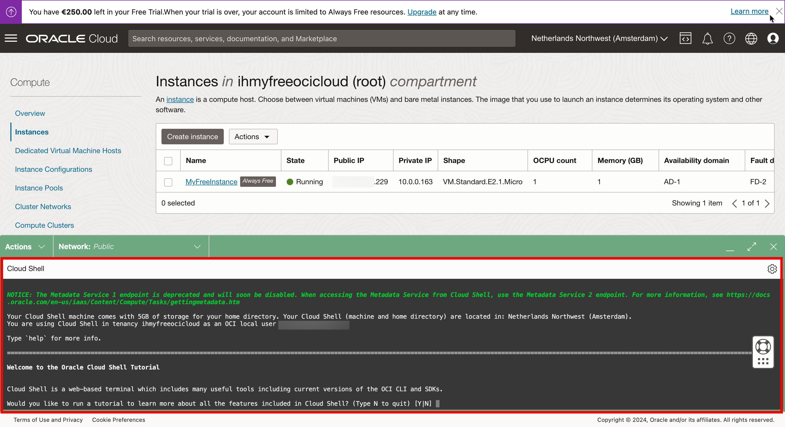Go to Instance Pools in sidebar
Image resolution: width=785 pixels, height=427 pixels.
coord(39,188)
